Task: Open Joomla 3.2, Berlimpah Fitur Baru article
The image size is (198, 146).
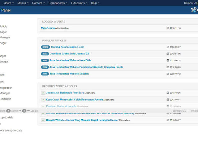Action: (65, 93)
